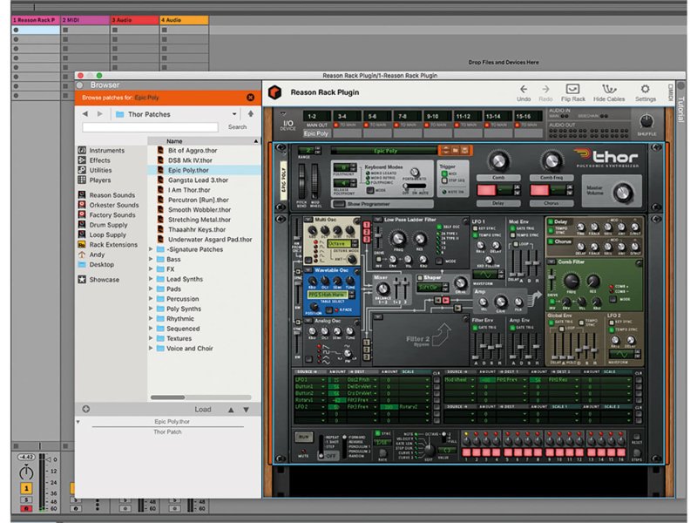Image resolution: width=697 pixels, height=523 pixels.
Task: Open the Octave dropdown in Multi Osc
Action: 342,241
